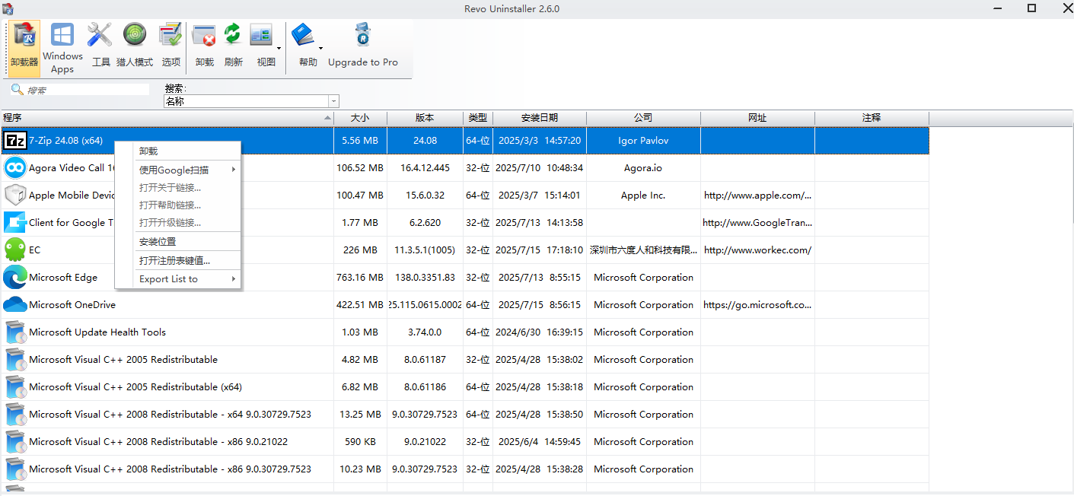Click the http://www.apple.com/... URL cell
This screenshot has width=1074, height=496.
pos(757,196)
